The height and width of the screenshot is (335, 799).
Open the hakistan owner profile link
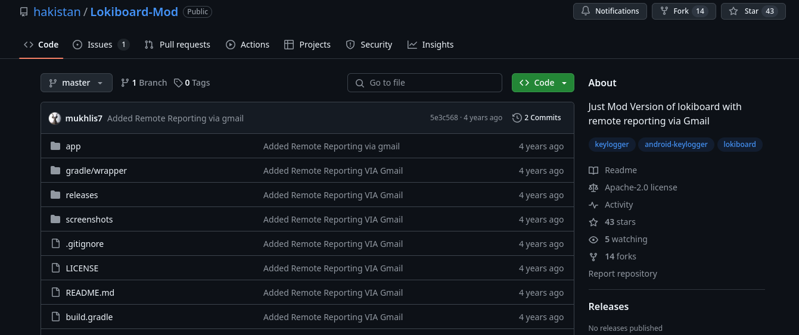point(57,12)
